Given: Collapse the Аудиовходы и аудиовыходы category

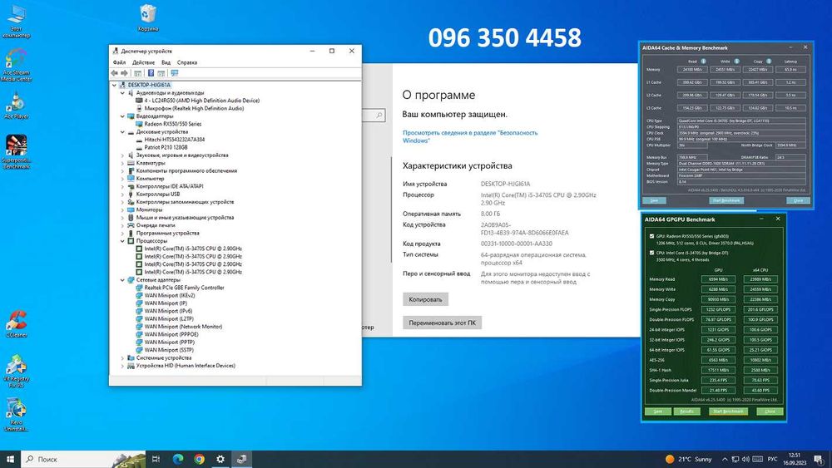Looking at the screenshot, I should pos(122,93).
